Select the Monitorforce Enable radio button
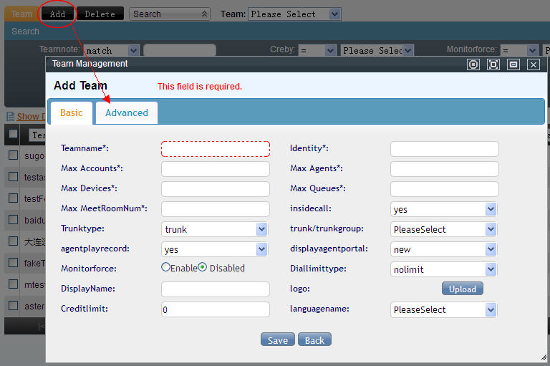 166,267
